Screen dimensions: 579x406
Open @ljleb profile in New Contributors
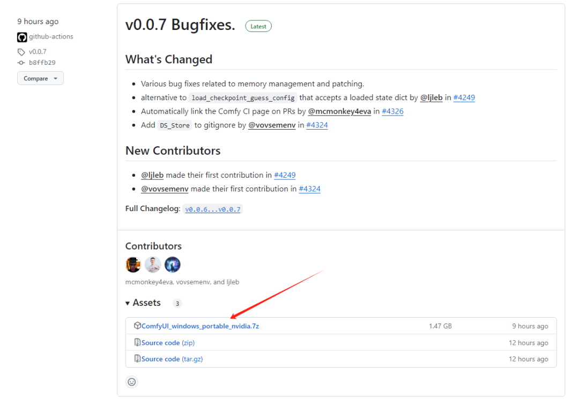pos(152,175)
